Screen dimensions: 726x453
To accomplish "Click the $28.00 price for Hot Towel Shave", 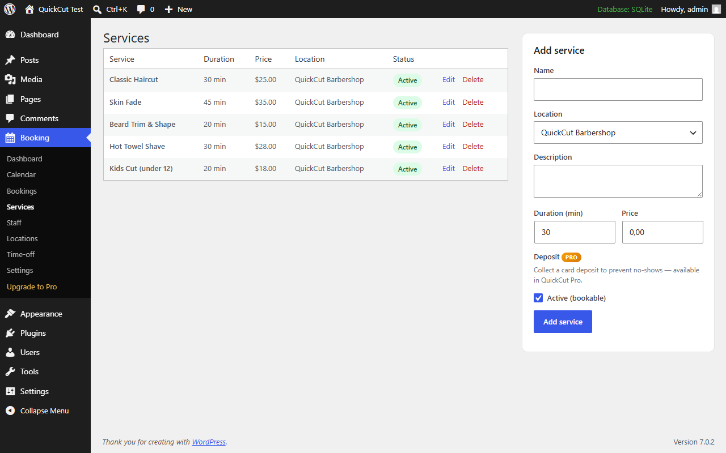I will pyautogui.click(x=265, y=147).
